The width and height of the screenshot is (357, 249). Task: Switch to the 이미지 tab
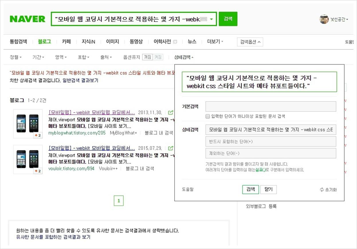112,42
